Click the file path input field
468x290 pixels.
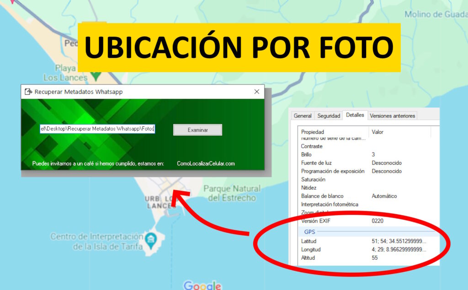click(97, 129)
